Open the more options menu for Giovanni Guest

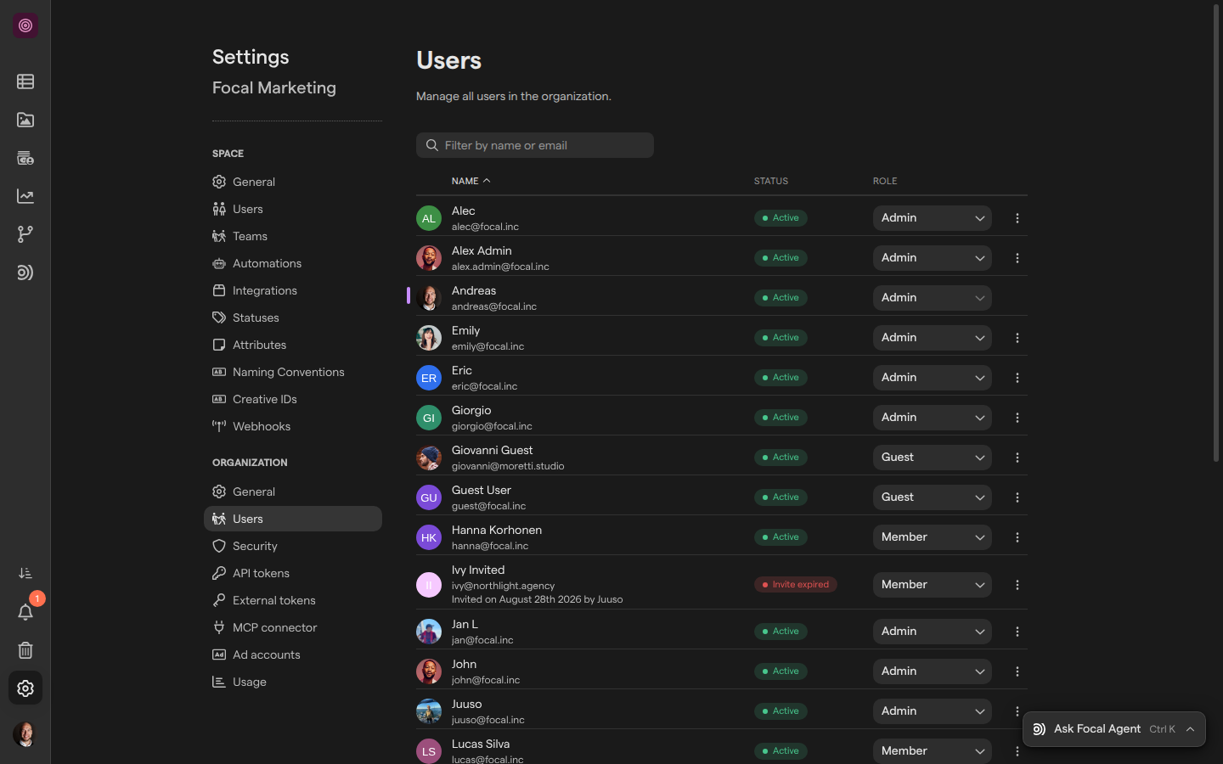(x=1017, y=458)
